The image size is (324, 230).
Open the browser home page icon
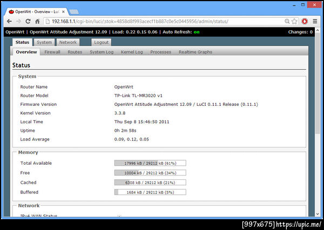pyautogui.click(x=37, y=21)
